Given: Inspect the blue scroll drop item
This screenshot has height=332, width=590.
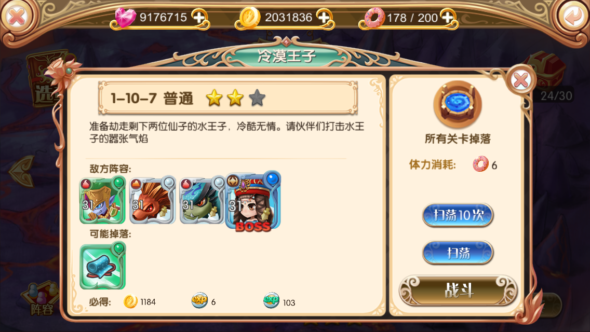Looking at the screenshot, I should 102,266.
